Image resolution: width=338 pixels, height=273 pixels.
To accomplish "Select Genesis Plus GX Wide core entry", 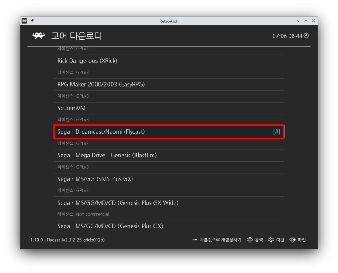I will [169, 203].
